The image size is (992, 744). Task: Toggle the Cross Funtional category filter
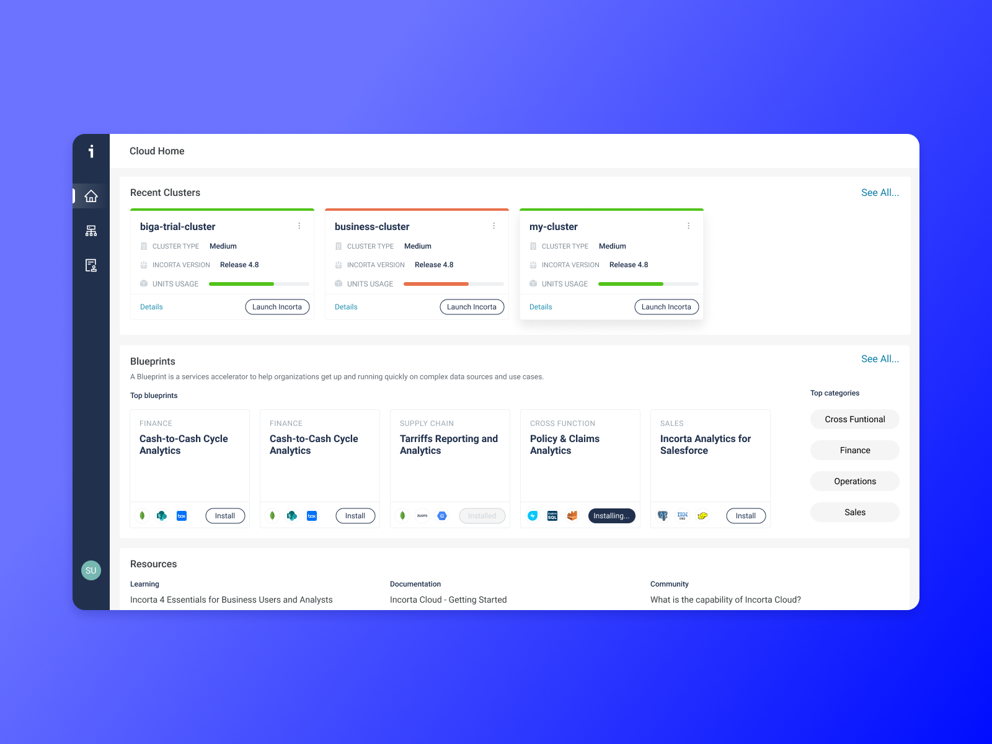tap(854, 418)
